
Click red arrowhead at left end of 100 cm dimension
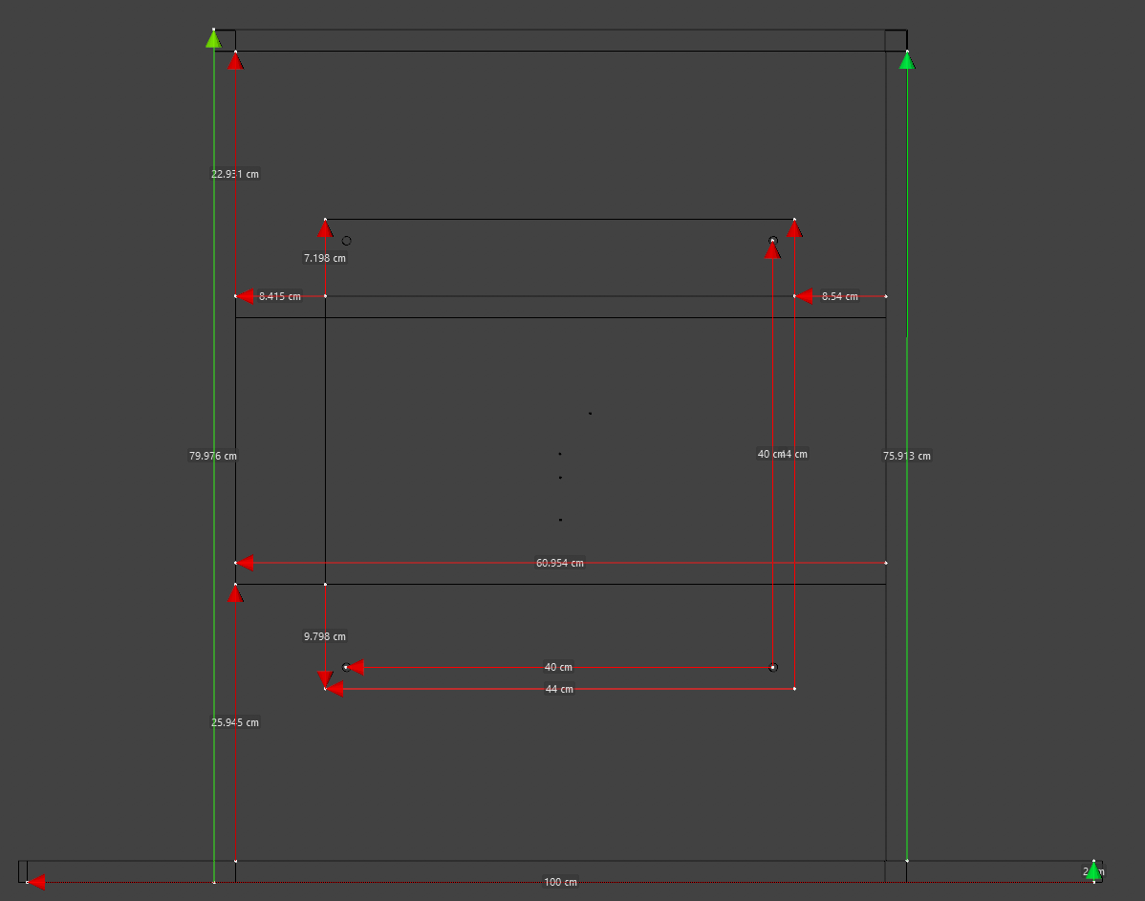36,882
